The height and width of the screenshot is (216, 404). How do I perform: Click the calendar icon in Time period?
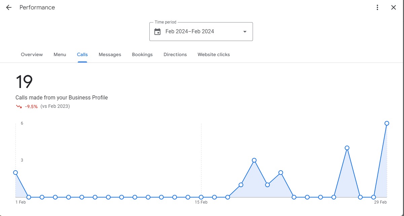pyautogui.click(x=157, y=32)
